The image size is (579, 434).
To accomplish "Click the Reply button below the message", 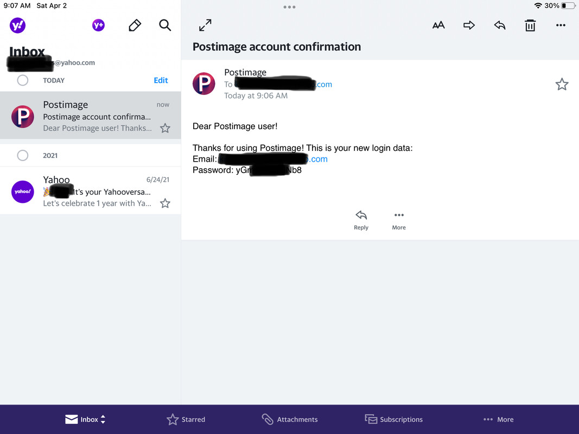I will (361, 220).
